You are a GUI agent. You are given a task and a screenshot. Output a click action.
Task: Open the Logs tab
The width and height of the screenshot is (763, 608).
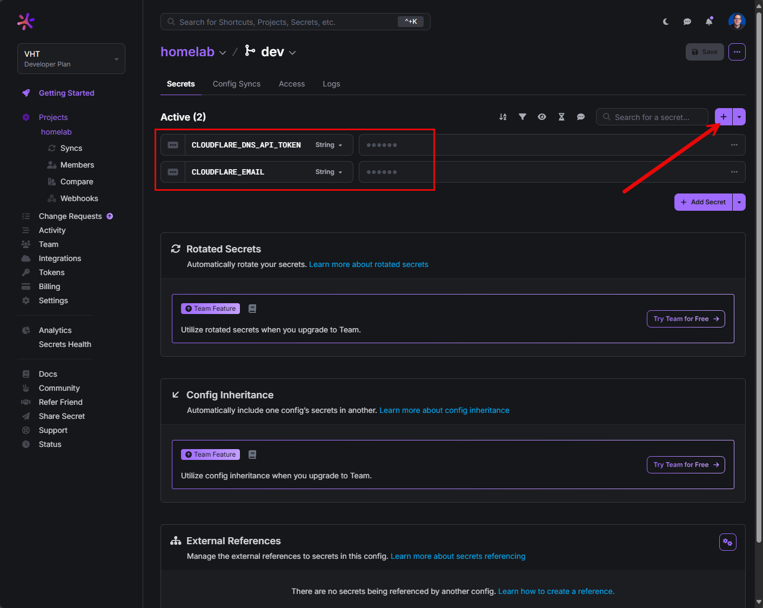tap(331, 84)
